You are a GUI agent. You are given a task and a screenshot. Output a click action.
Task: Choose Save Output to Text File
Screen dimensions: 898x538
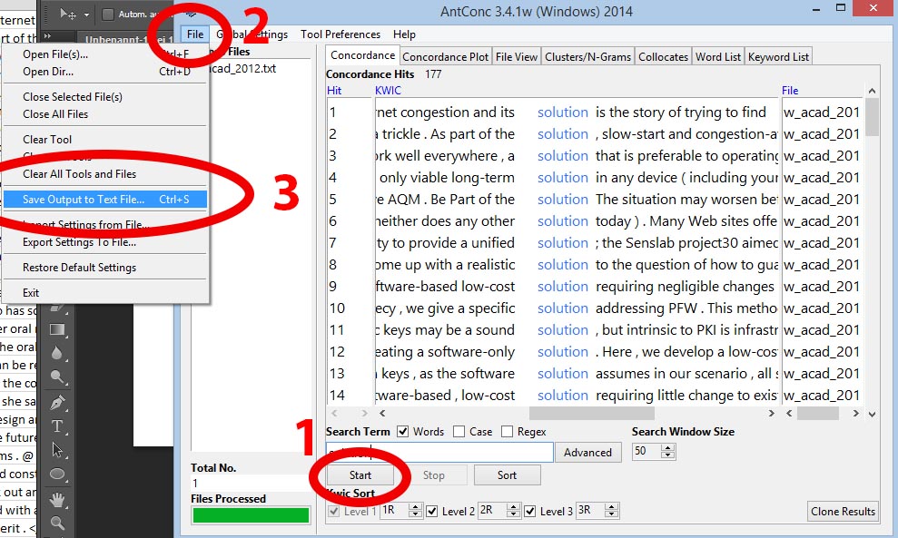pos(105,200)
